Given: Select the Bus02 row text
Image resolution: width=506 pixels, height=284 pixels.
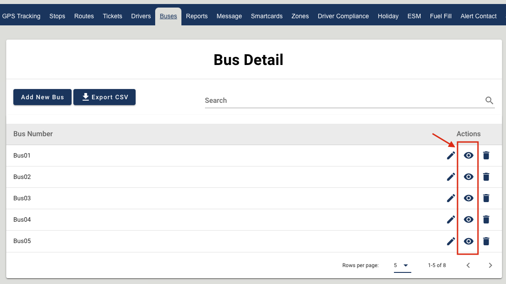Looking at the screenshot, I should point(22,177).
